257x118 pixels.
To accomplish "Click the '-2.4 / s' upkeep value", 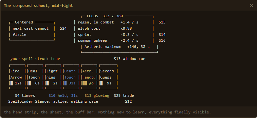I will point(130,40).
